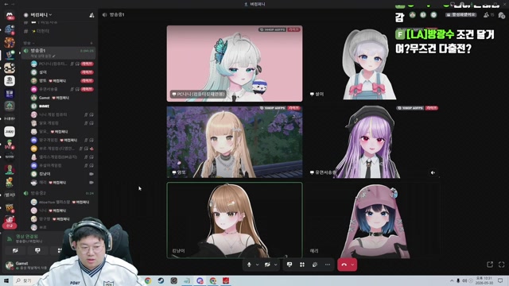The height and width of the screenshot is (286, 509).
Task: Open soundboard icon in call bar
Action: coord(315,265)
